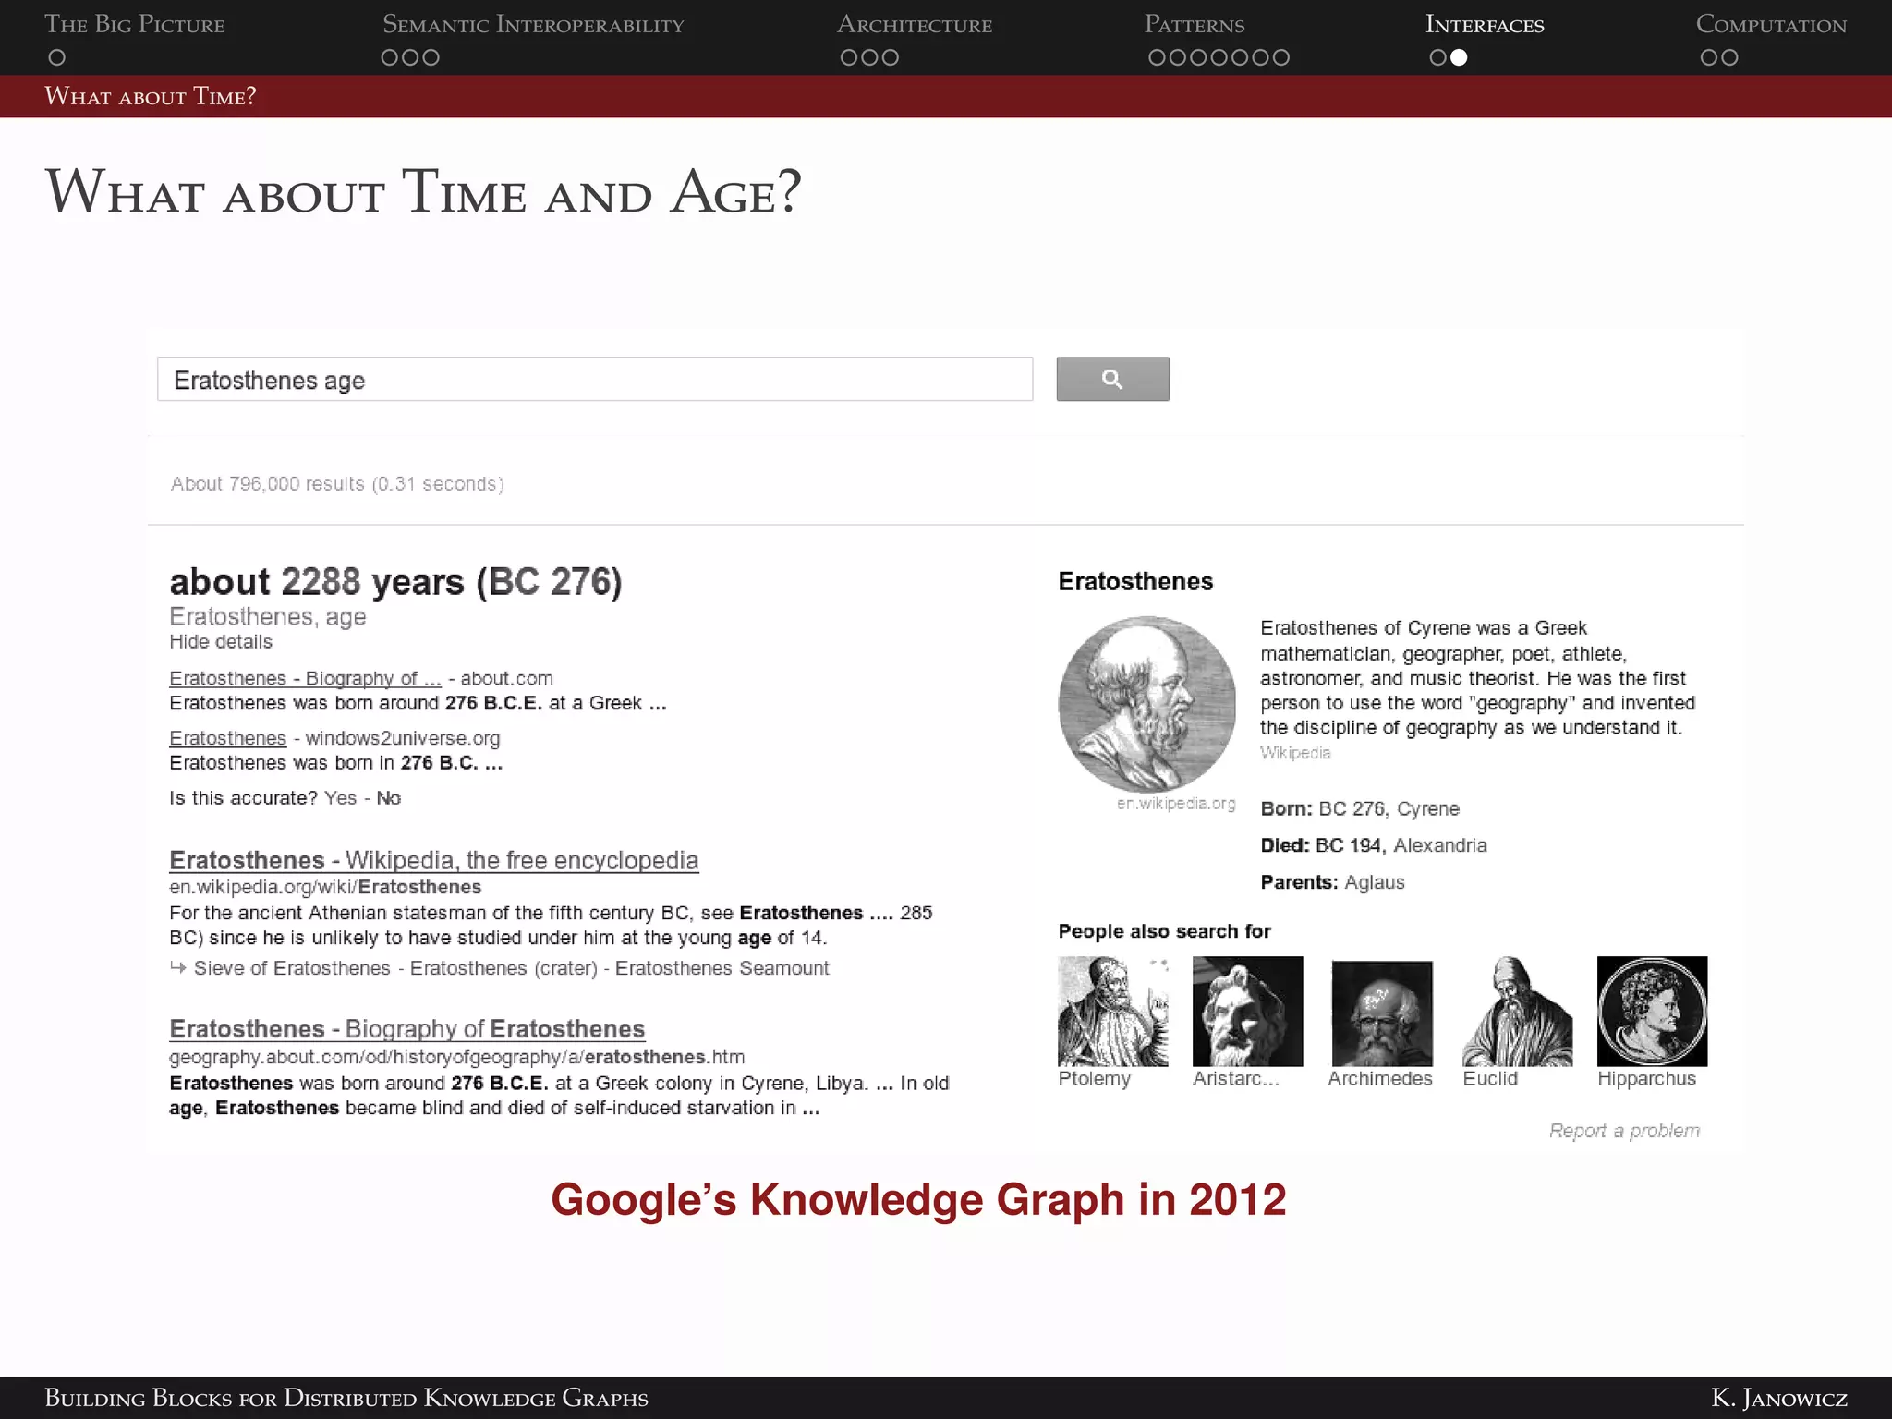The width and height of the screenshot is (1892, 1419).
Task: Go to the Patterns section
Action: [x=1195, y=25]
